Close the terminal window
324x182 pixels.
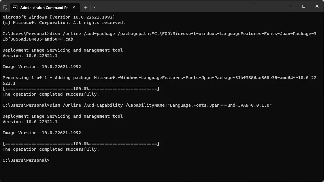coord(317,6)
